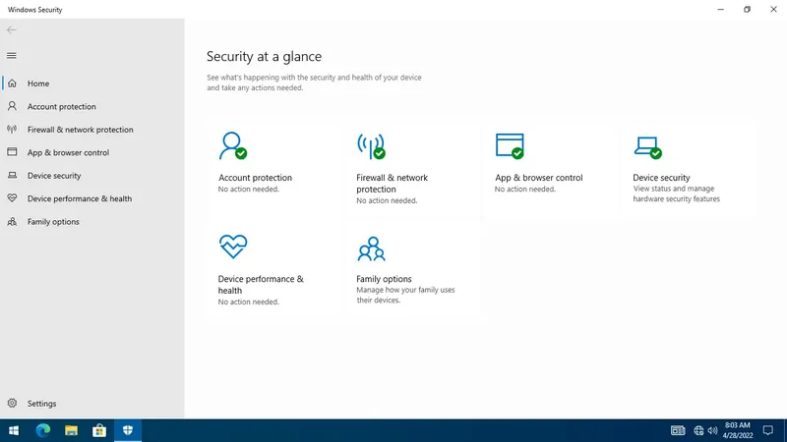Click the Family options tile title
787x442 pixels.
(384, 279)
